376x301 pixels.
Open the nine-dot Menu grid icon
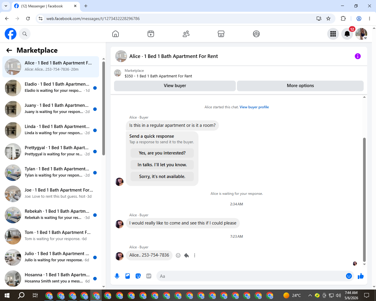coord(333,34)
